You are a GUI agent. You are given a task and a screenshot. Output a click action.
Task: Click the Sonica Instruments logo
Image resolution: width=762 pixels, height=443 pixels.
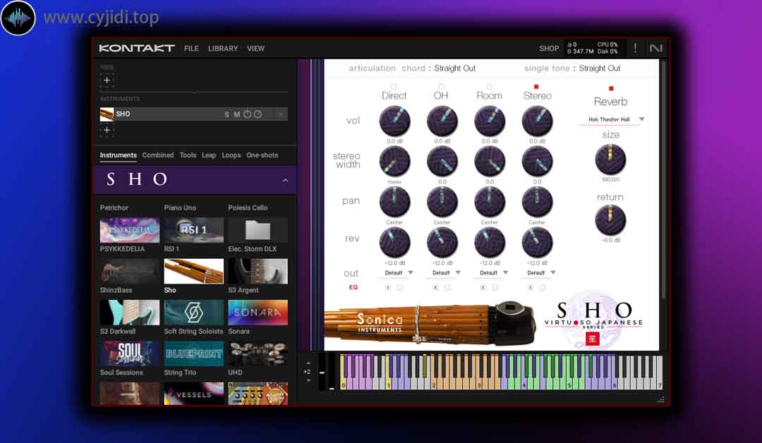[380, 323]
